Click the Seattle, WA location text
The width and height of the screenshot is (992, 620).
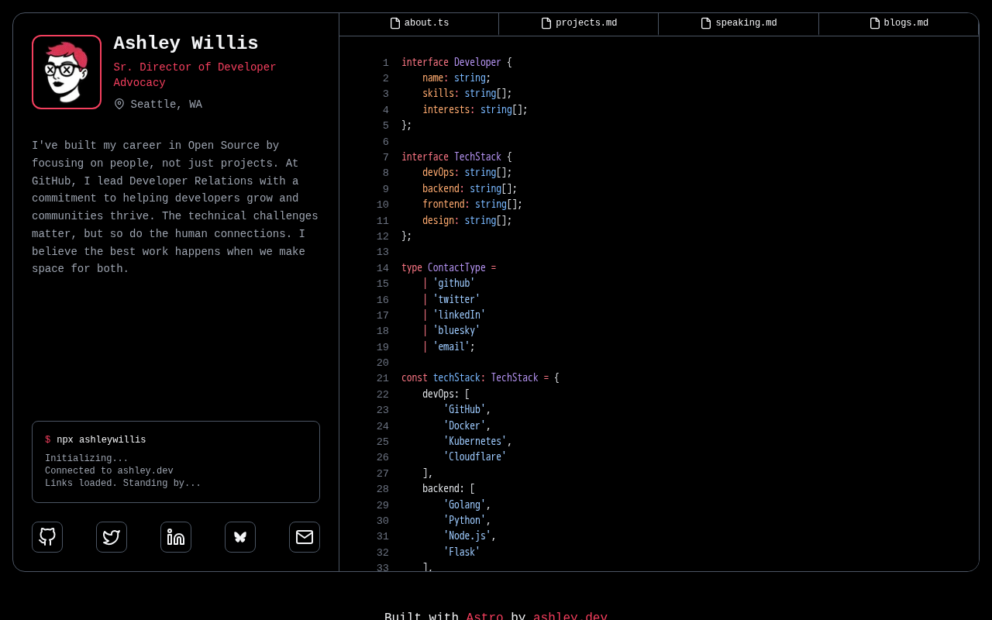167,105
